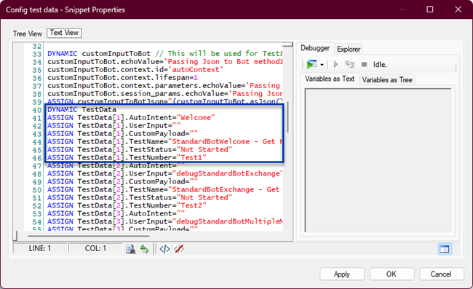The image size is (473, 289).
Task: Open the Debugger tab
Action: pyautogui.click(x=315, y=48)
